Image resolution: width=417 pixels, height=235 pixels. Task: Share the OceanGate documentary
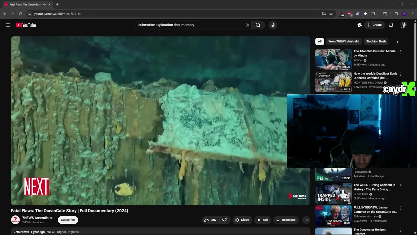[x=242, y=220]
